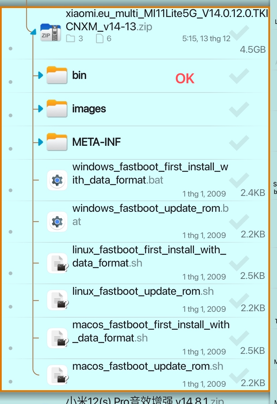Expand the bin folder arrow
The image size is (277, 404).
click(x=40, y=75)
